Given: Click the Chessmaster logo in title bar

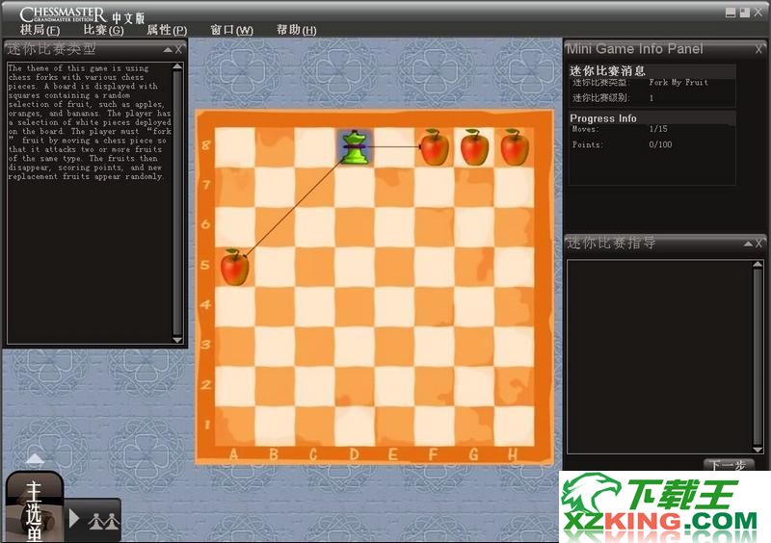Looking at the screenshot, I should 63,14.
